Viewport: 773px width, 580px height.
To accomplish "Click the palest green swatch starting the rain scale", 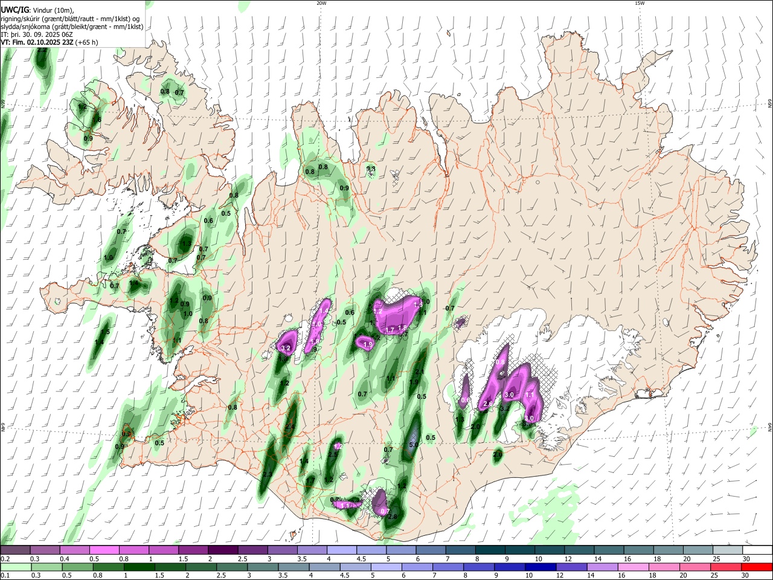I will click(x=16, y=567).
